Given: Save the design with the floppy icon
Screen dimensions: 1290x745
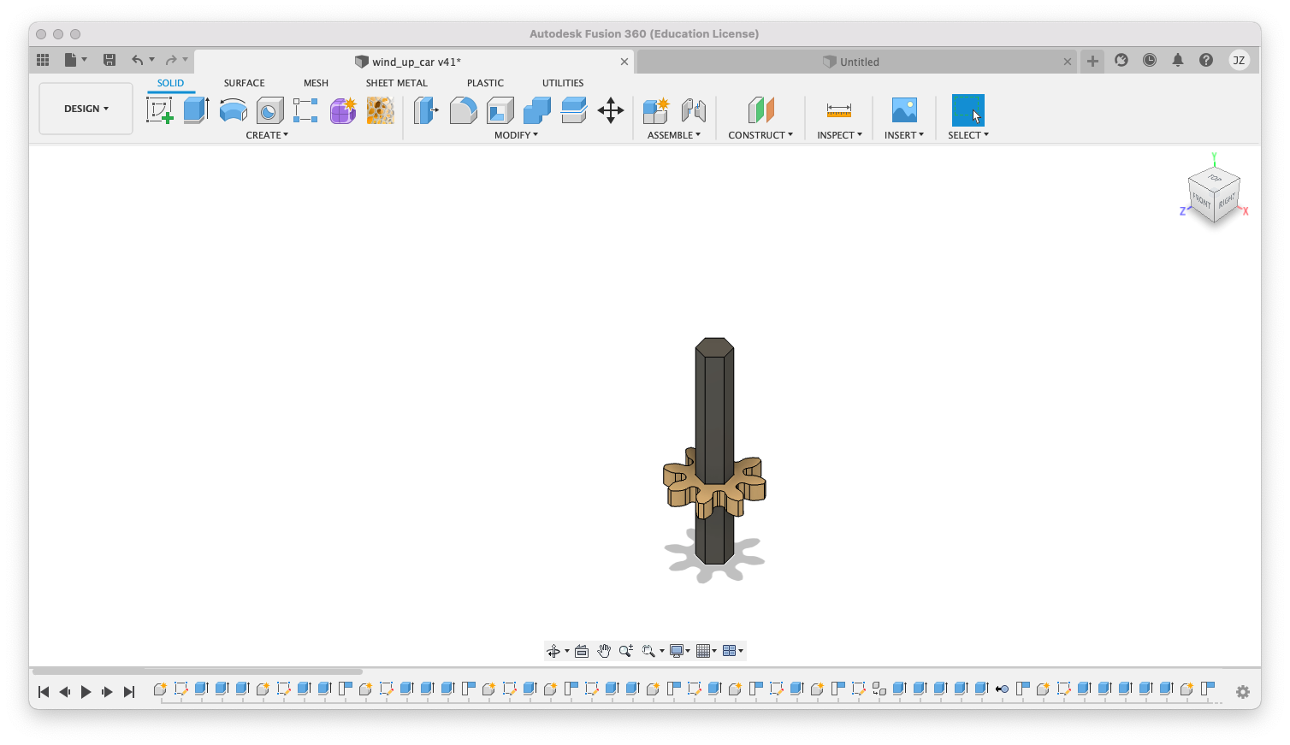Looking at the screenshot, I should [x=109, y=60].
